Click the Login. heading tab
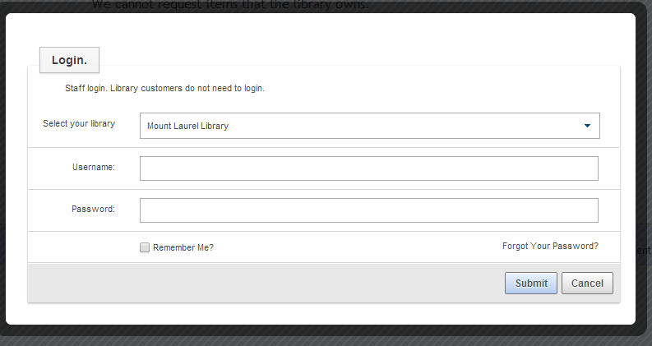The height and width of the screenshot is (346, 652). [x=69, y=60]
